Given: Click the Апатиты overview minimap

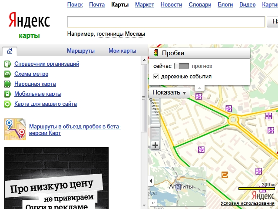Looking at the screenshot, I should click(178, 187).
